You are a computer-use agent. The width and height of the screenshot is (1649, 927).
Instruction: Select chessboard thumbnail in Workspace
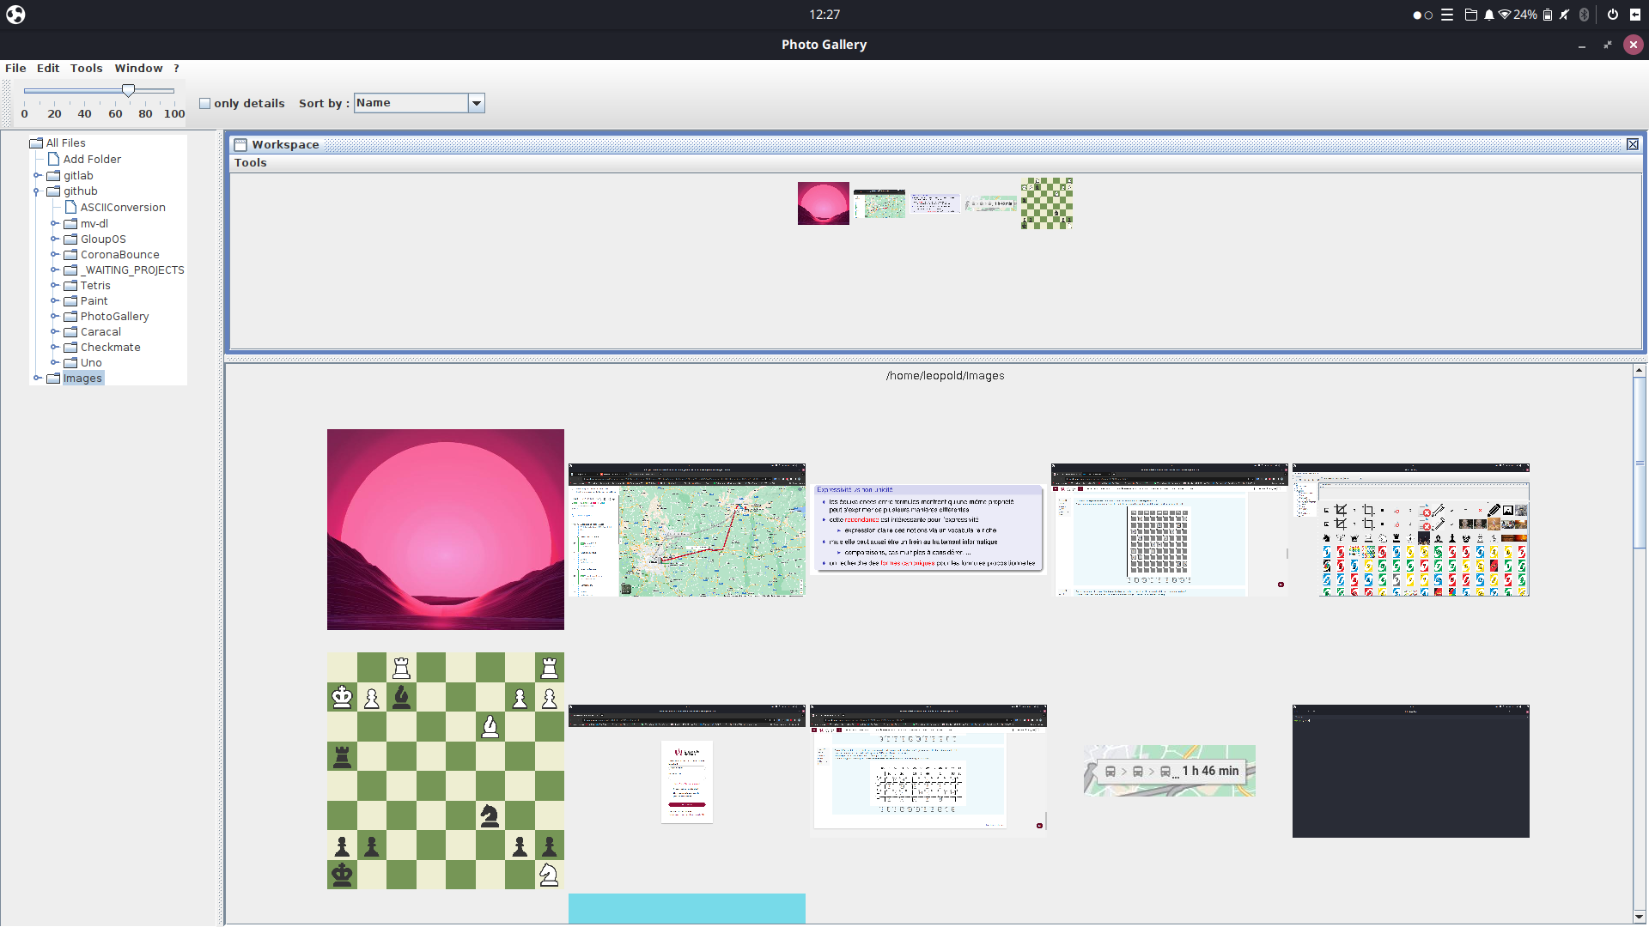tap(1047, 203)
